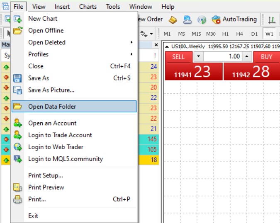
Task: Switch chart to M1 timeframe
Action: coord(167,34)
